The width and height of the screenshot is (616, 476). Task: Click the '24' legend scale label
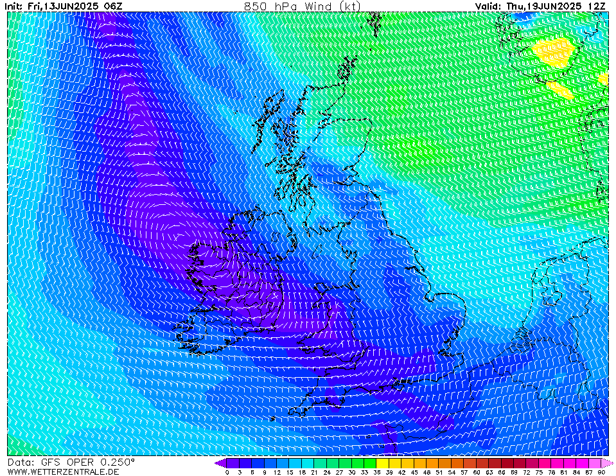pyautogui.click(x=327, y=472)
